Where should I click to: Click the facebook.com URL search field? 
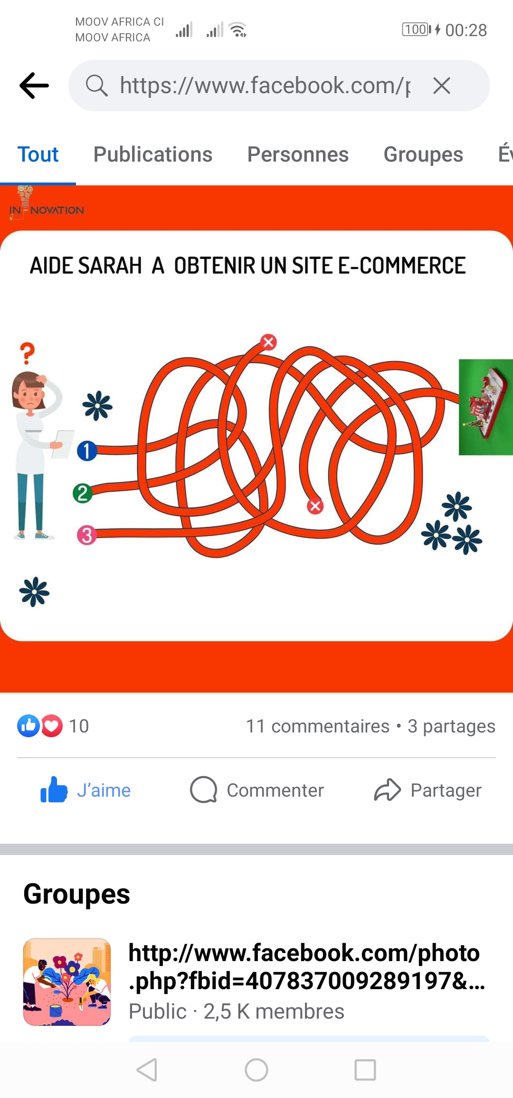pos(279,86)
